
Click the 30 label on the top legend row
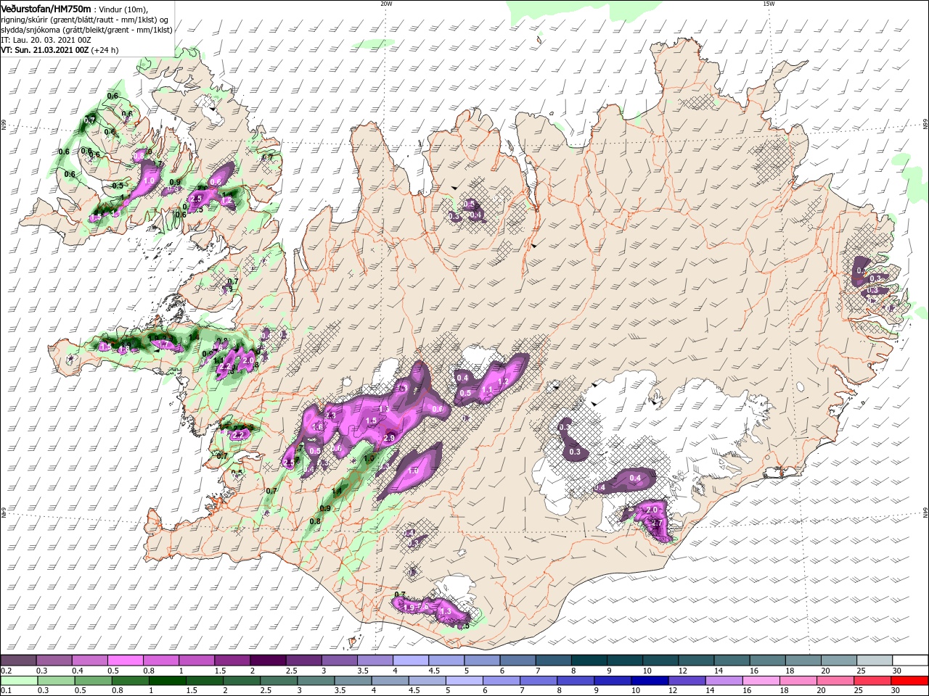point(898,671)
